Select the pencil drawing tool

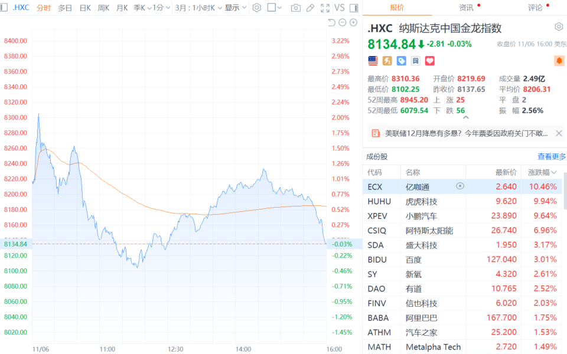coord(310,8)
